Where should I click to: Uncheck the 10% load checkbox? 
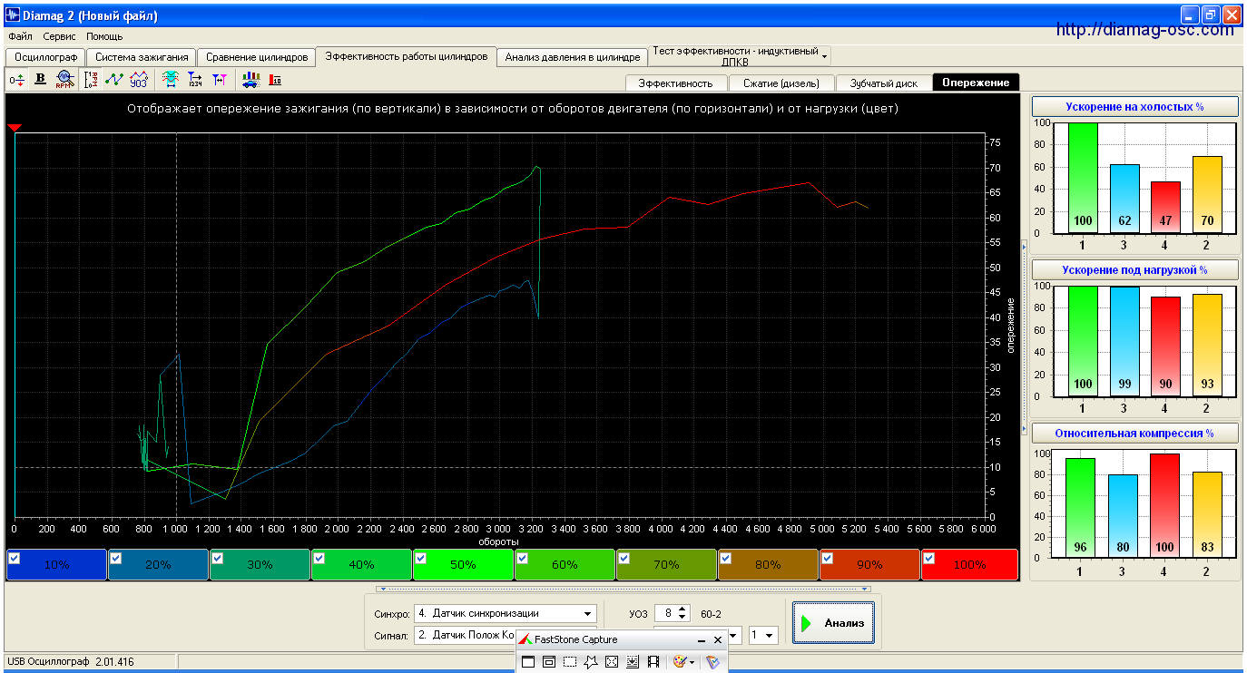click(x=14, y=559)
